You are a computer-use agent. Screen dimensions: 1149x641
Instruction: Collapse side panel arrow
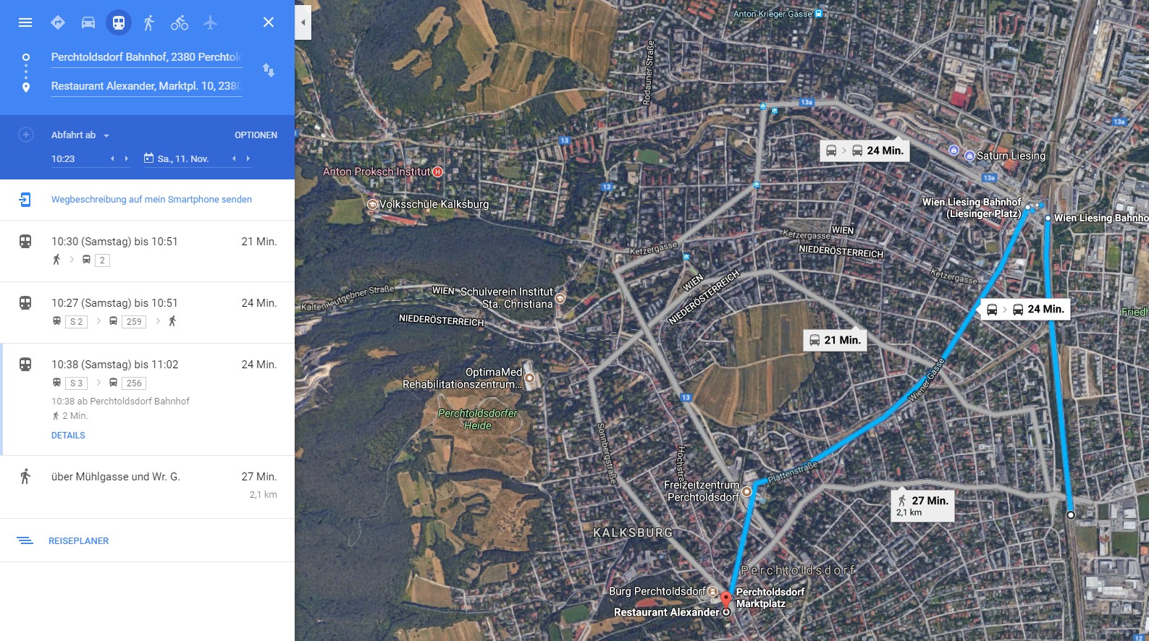click(x=303, y=22)
